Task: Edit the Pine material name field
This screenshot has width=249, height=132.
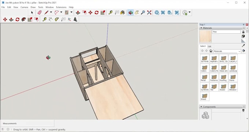Action: click(x=226, y=32)
